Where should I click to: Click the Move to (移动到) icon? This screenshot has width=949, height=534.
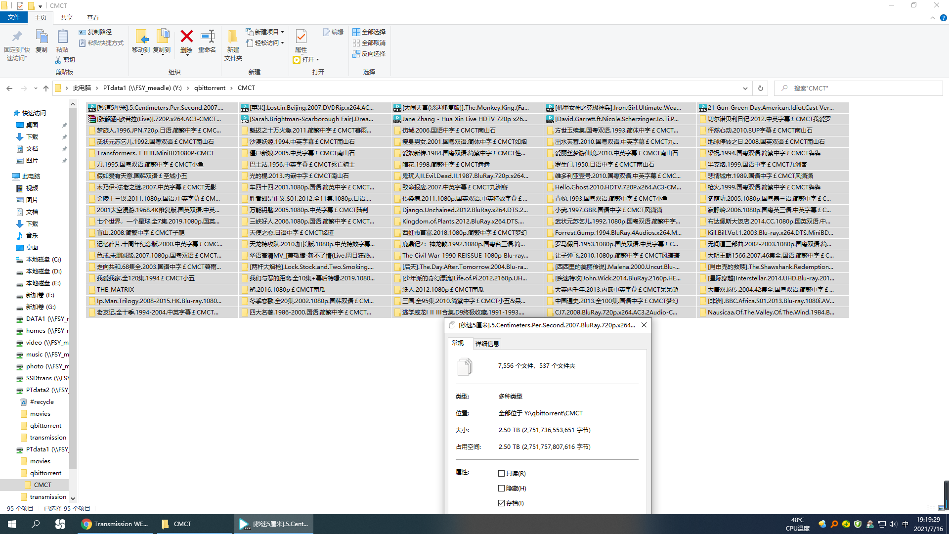pos(141,37)
